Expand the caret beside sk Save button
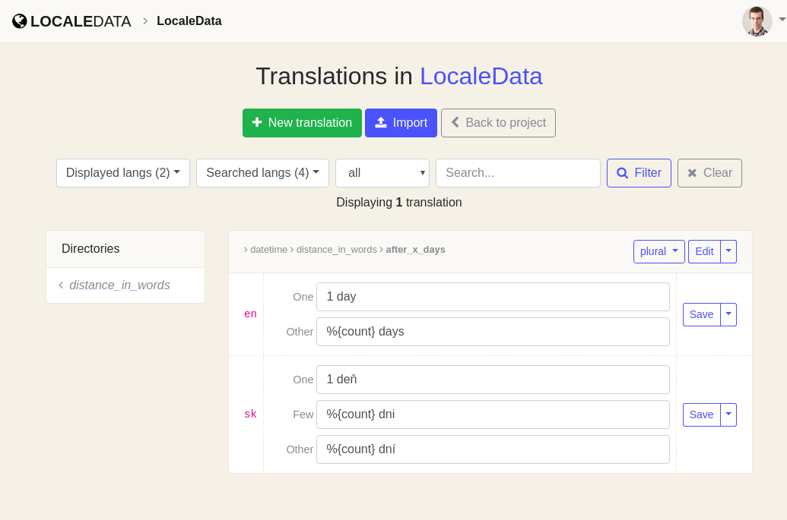 [x=728, y=414]
